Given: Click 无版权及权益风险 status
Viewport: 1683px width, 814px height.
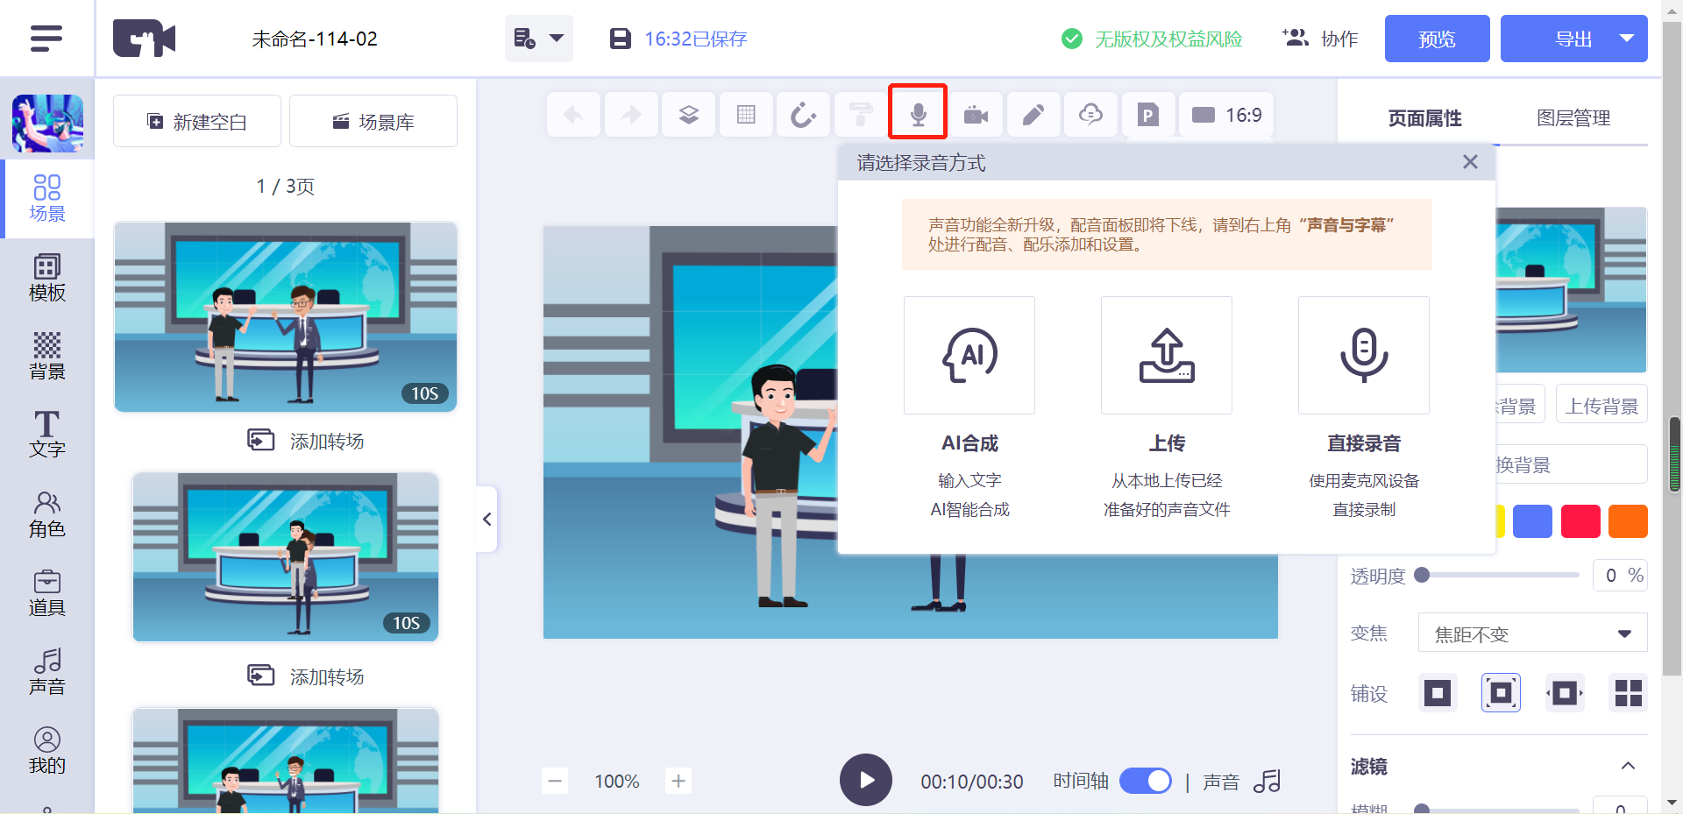Looking at the screenshot, I should [1152, 39].
